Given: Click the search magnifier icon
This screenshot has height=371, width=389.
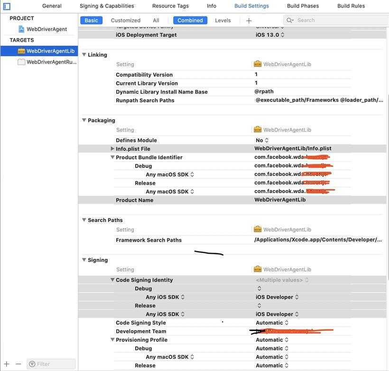Looking at the screenshot, I should [x=289, y=20].
